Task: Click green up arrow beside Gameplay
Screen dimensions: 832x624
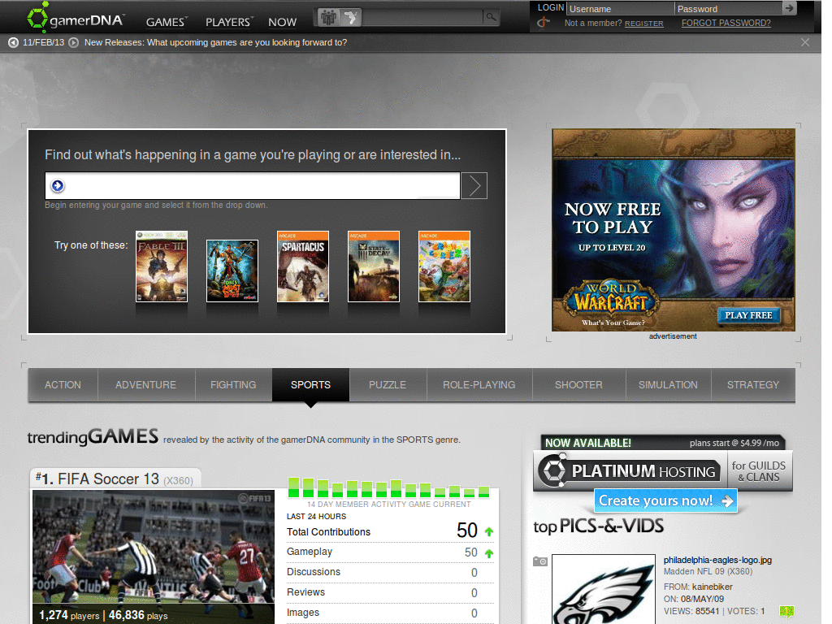Action: [x=488, y=552]
